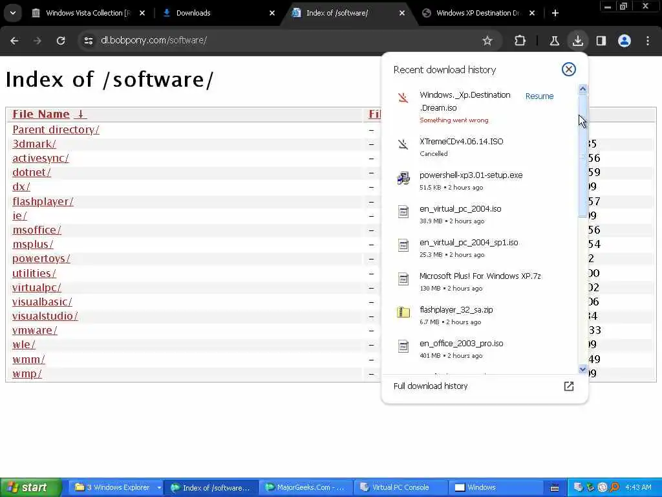
Task: Open the msplus/ directory link
Action: click(x=33, y=245)
